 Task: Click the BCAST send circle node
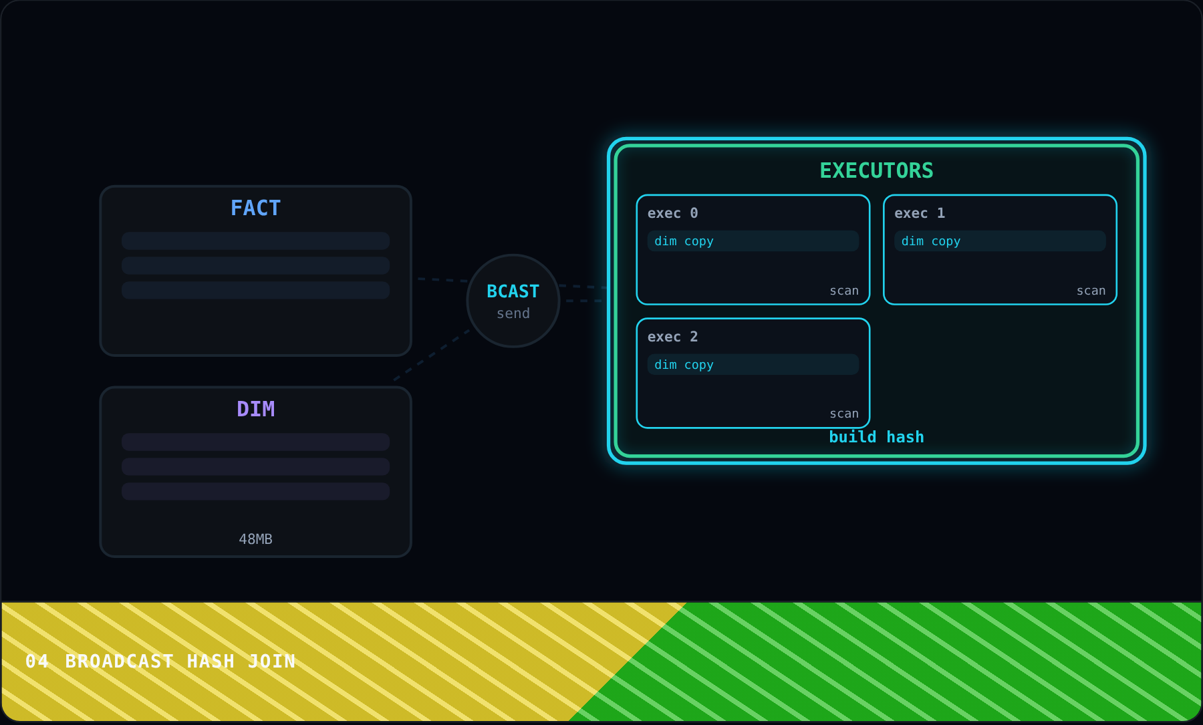[x=513, y=301]
